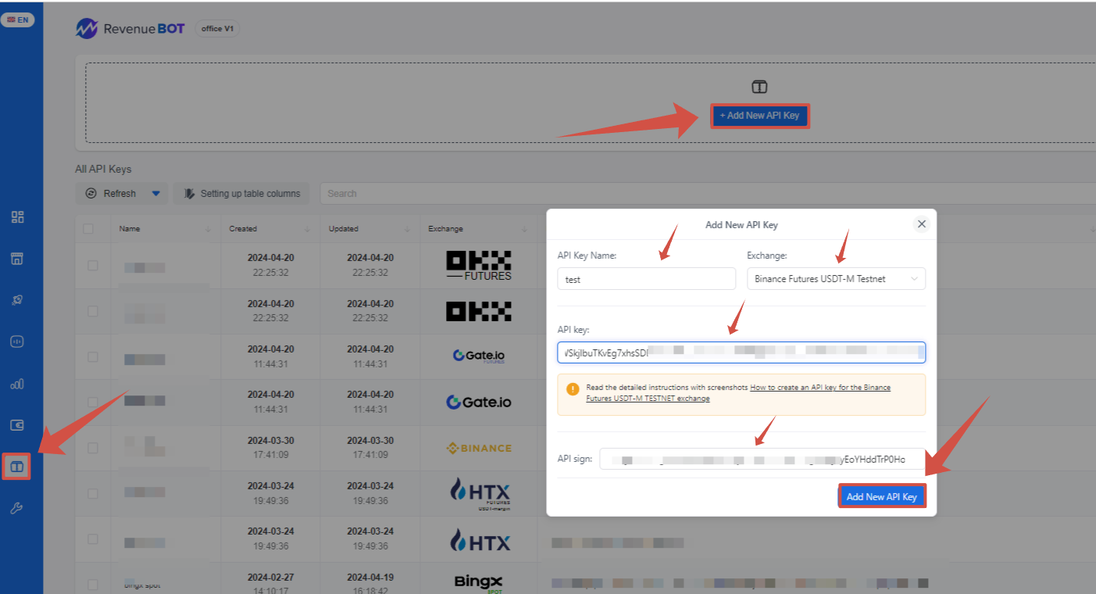Viewport: 1096px width, 594px height.
Task: Click the API key icon above Add button
Action: [759, 87]
